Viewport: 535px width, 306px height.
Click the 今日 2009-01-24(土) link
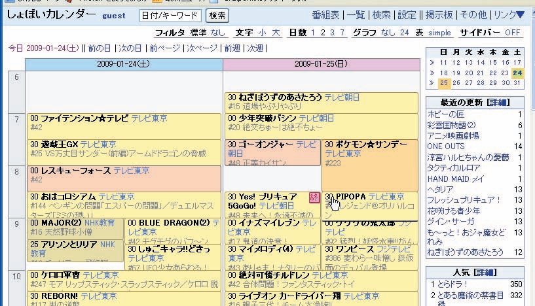click(44, 48)
